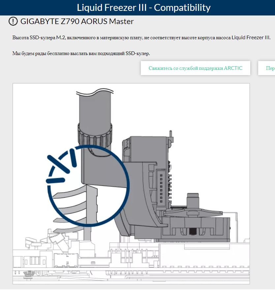Viewport: 275px width, 290px height.
Task: Click the sentence starting 'Высота SSD-кулера M.2'
Action: (141, 38)
